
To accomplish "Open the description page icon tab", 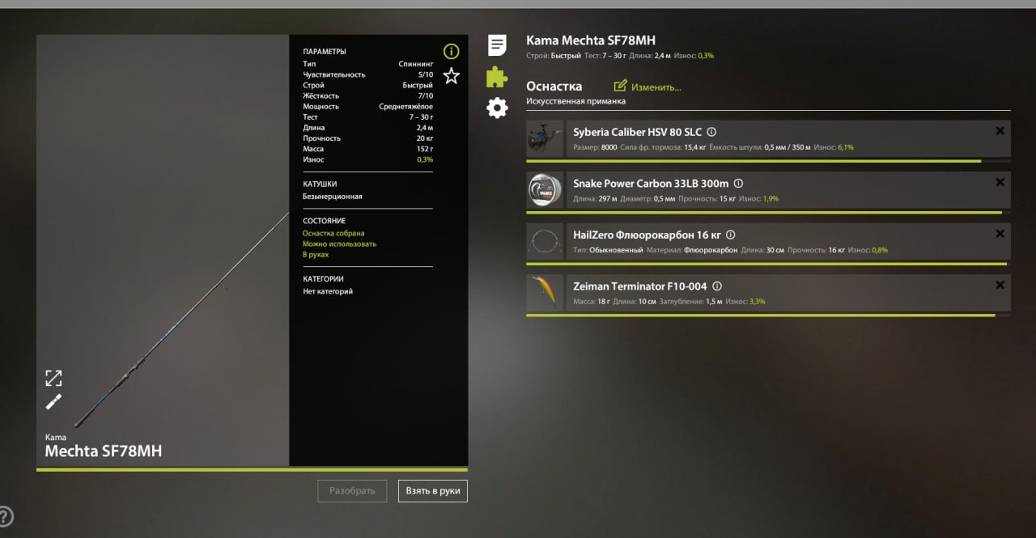I will [497, 45].
